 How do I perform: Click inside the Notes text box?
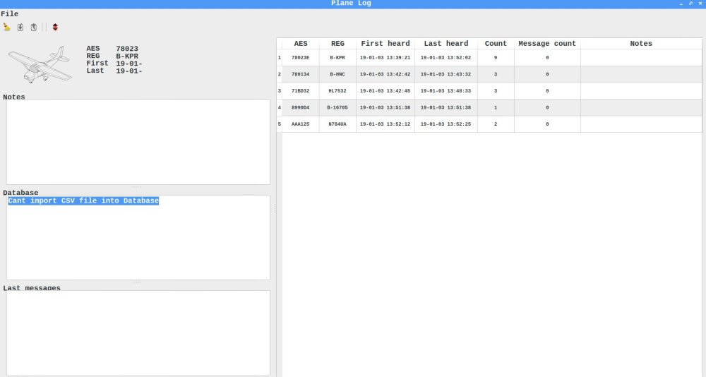click(138, 142)
